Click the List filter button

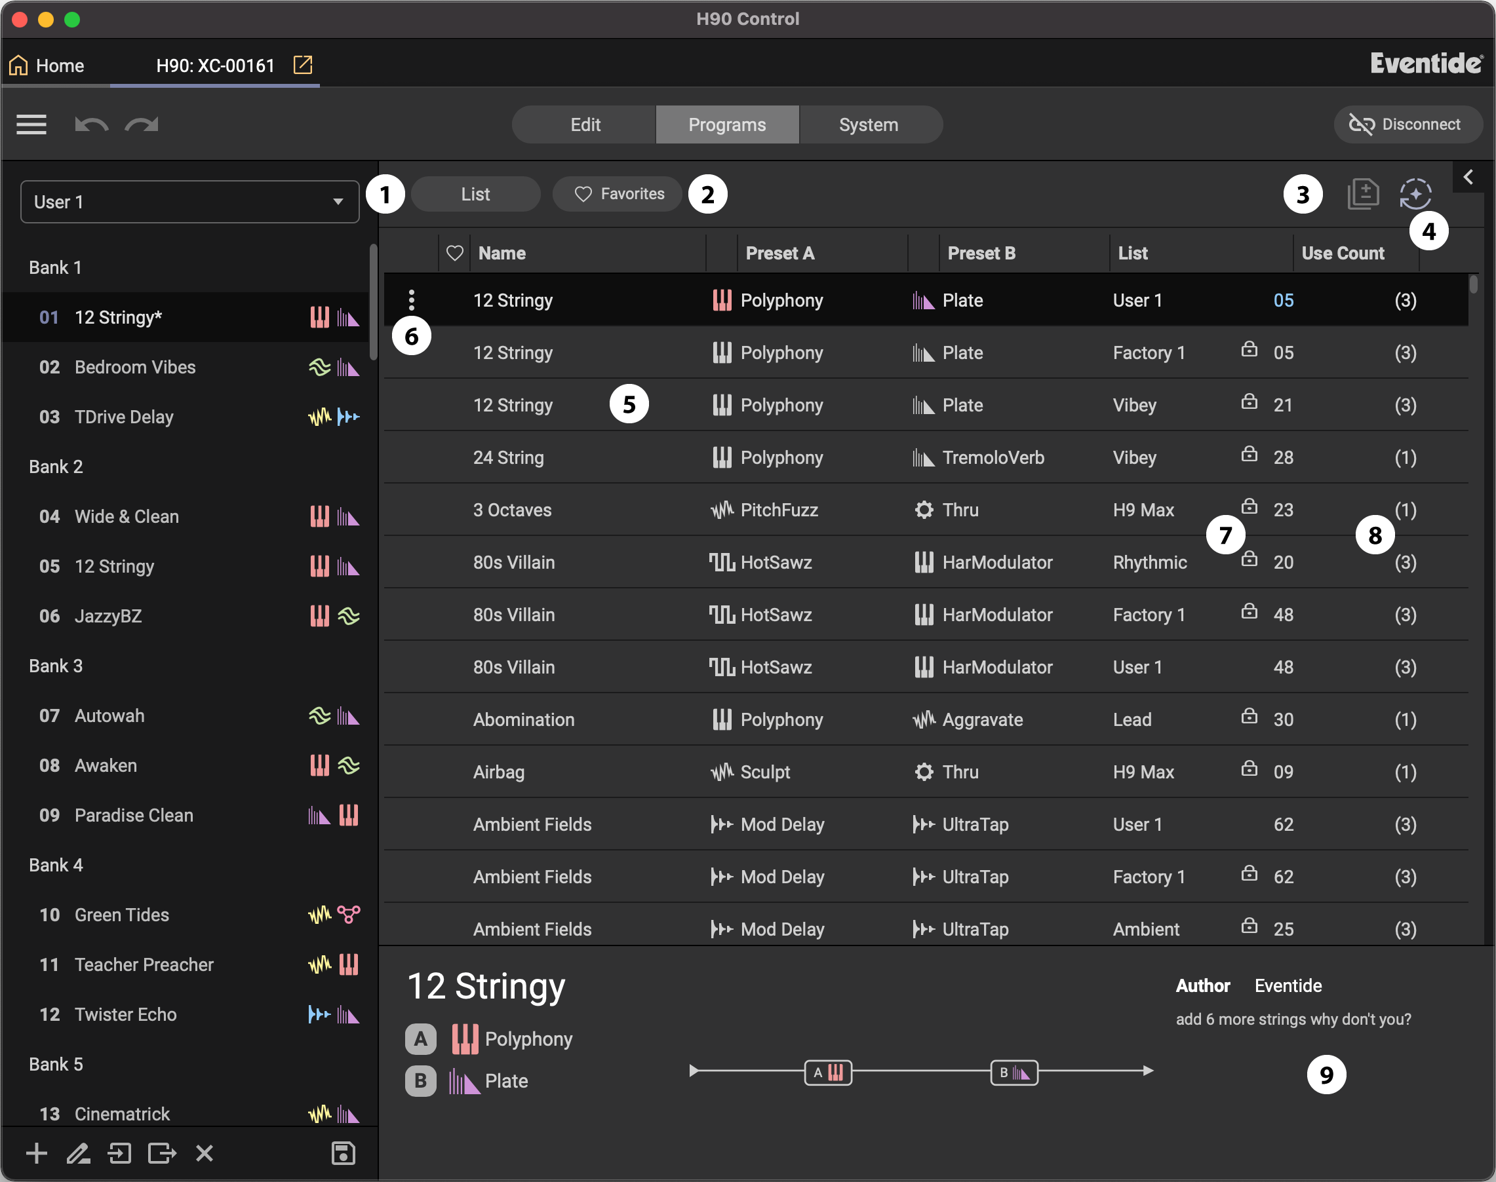(475, 194)
